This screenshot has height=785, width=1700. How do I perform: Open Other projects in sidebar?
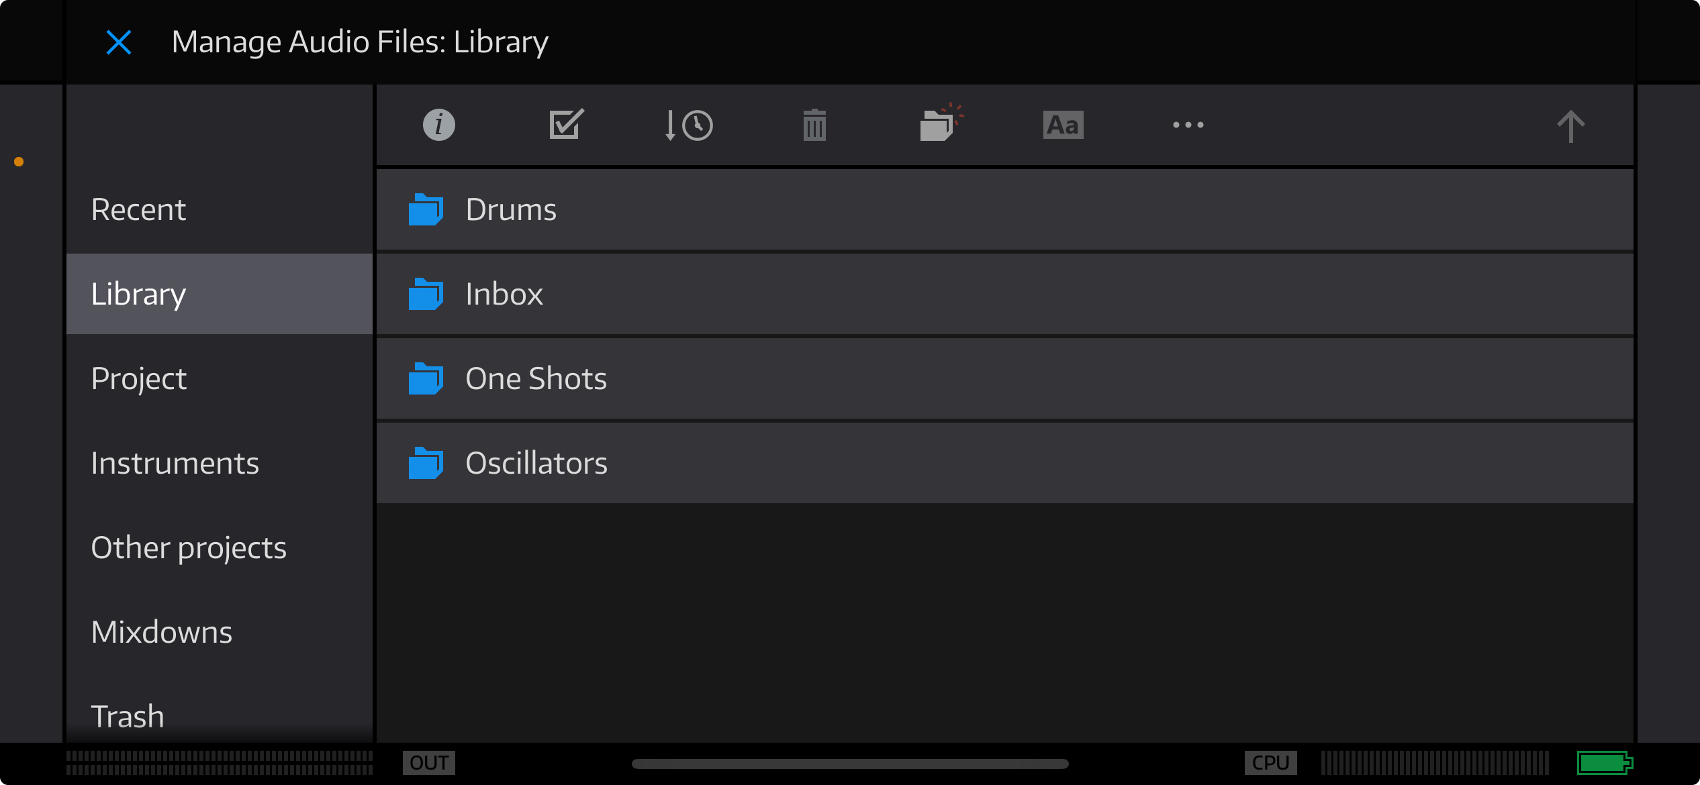pyautogui.click(x=220, y=547)
